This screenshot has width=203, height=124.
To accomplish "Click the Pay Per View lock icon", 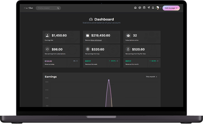I will tap(128, 49).
